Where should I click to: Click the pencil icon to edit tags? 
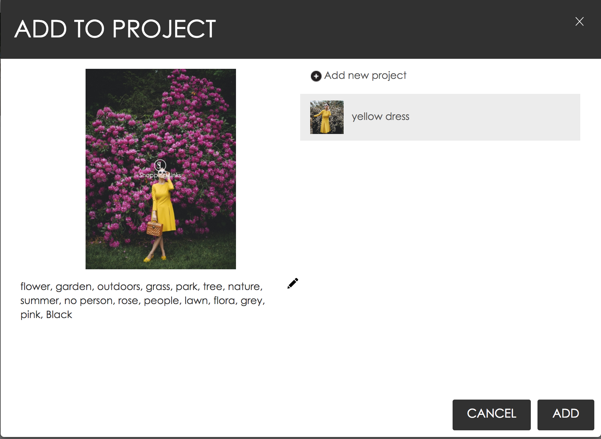click(x=293, y=283)
